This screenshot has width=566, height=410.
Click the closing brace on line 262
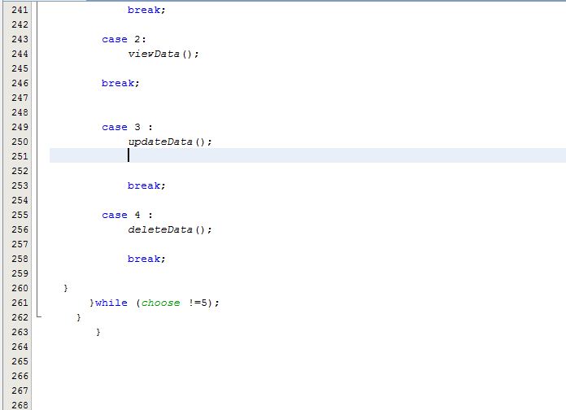79,317
